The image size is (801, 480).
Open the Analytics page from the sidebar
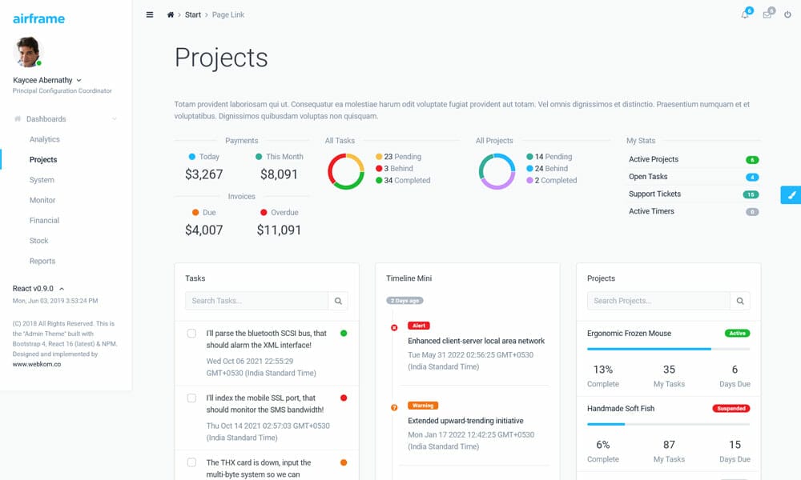45,138
